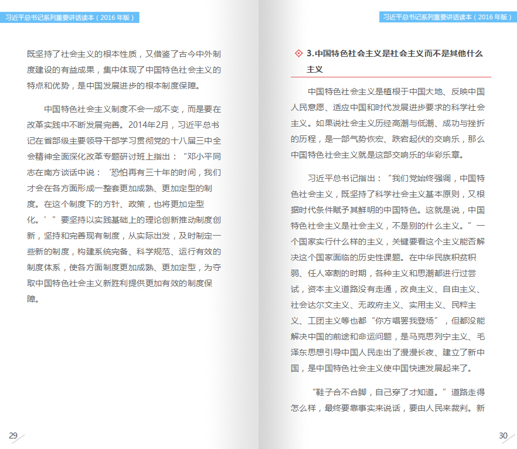The image size is (517, 449).
Task: Select the line starting "社会达尔文主义、无政府主义"
Action: point(383,305)
